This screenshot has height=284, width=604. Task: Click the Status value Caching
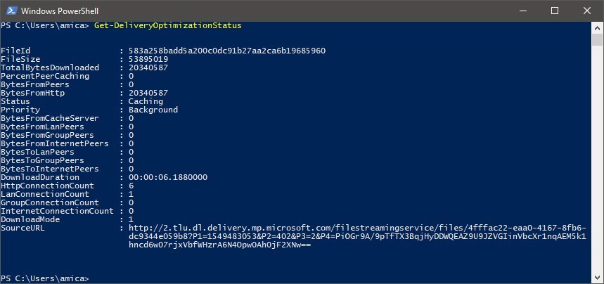pyautogui.click(x=146, y=102)
